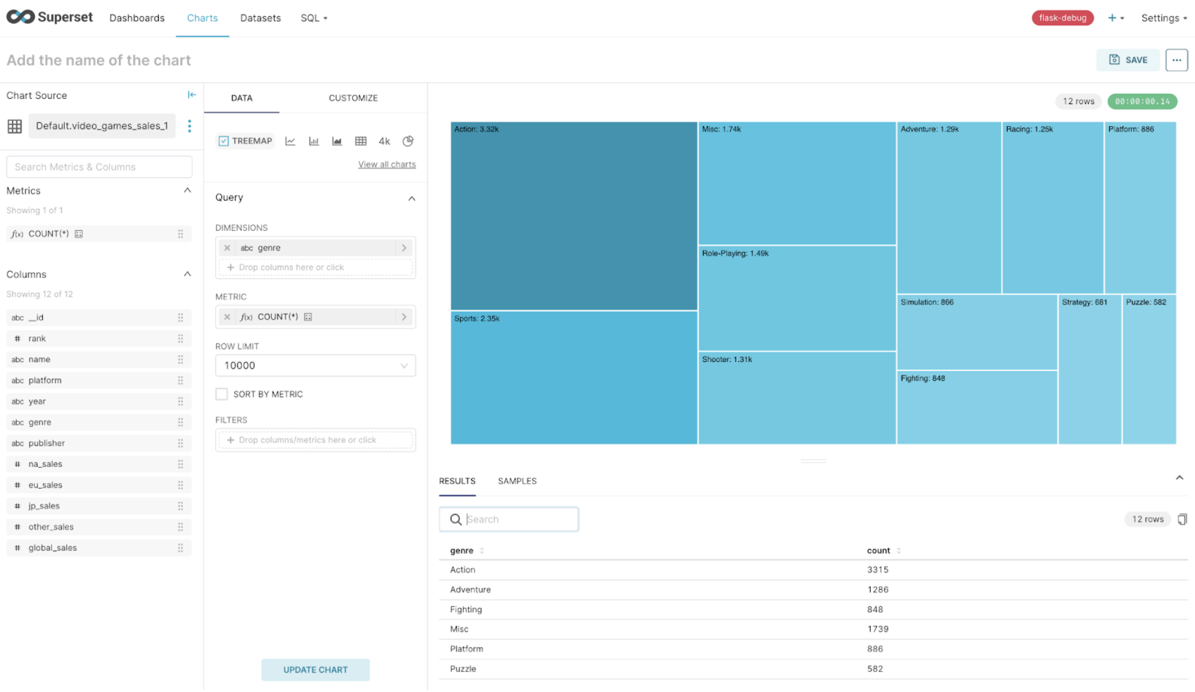Open the Row Limit dropdown
The image size is (1195, 692).
315,365
